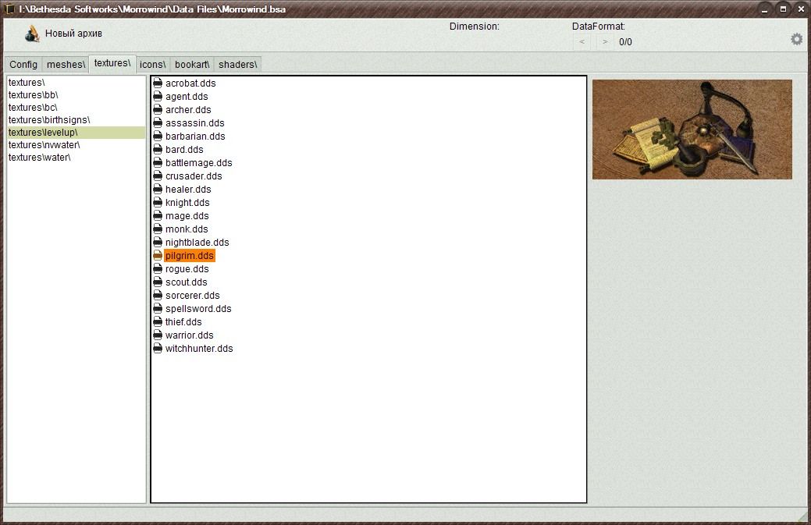Select the acrobat.dds file name
This screenshot has height=525, width=811.
(x=190, y=83)
